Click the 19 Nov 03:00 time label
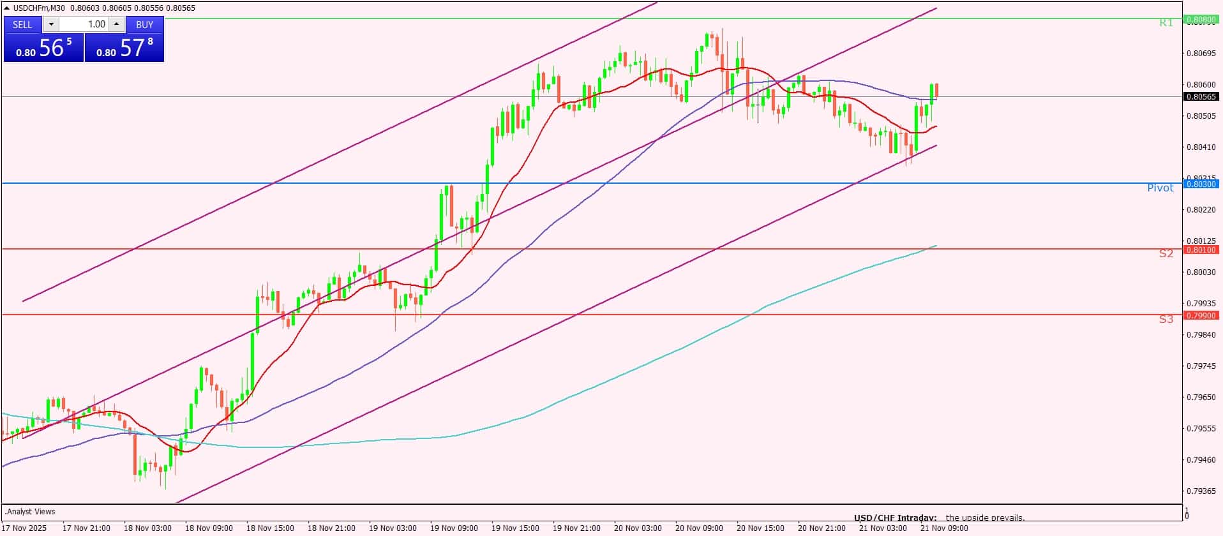 (393, 528)
